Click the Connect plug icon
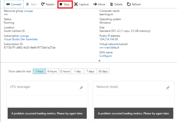This screenshot has height=122, width=177. coord(8,4)
